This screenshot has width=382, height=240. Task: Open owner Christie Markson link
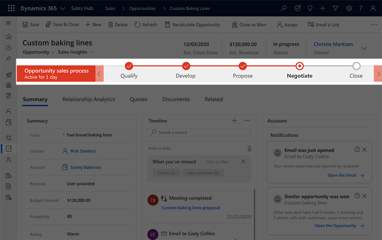(333, 44)
